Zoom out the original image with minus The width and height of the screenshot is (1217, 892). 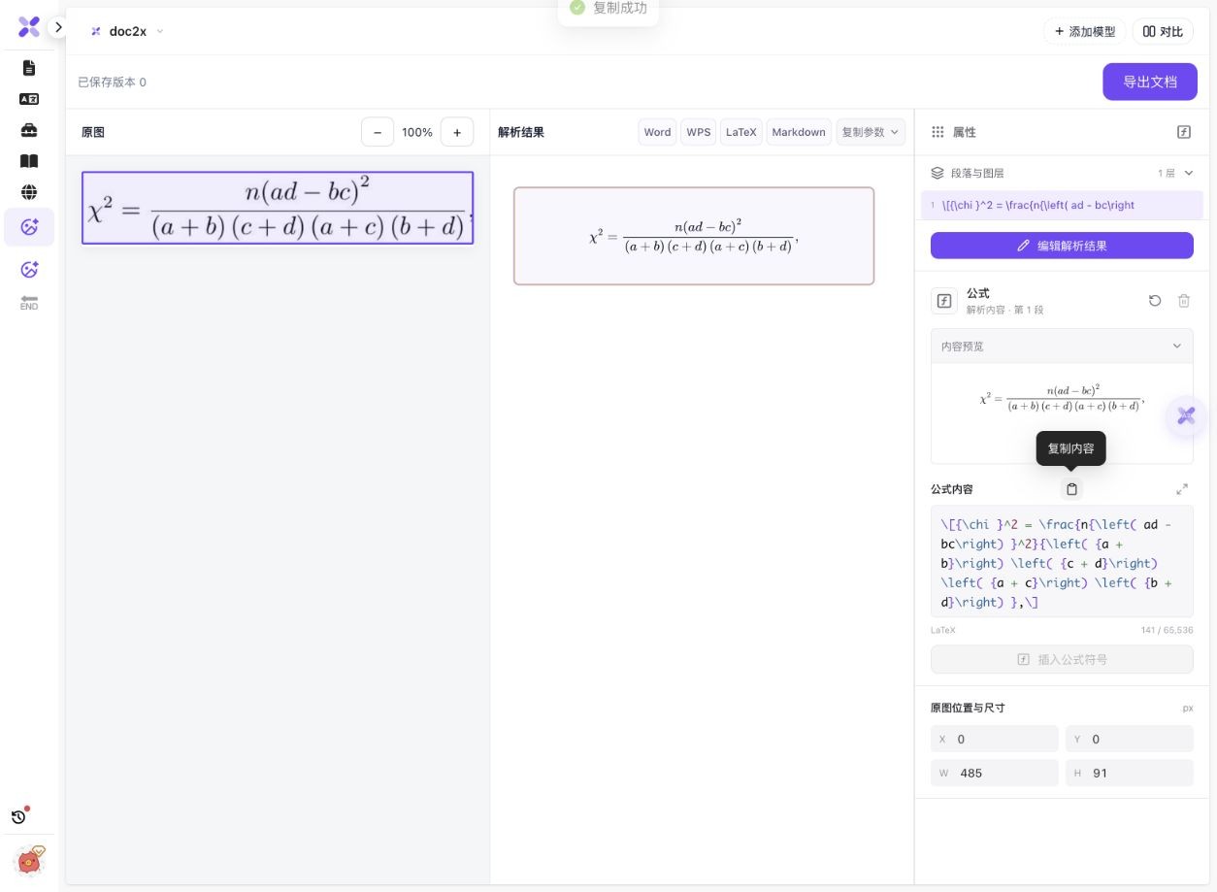(378, 132)
